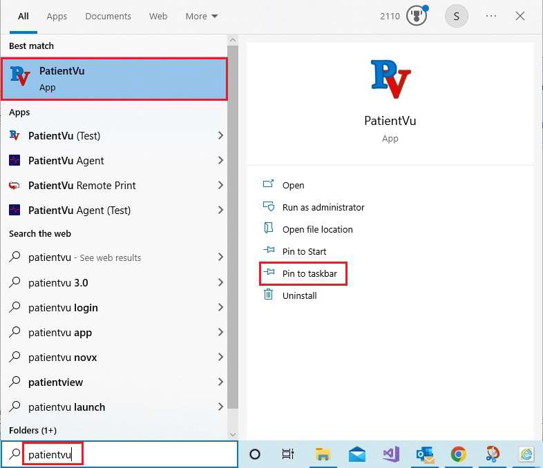The width and height of the screenshot is (543, 468).
Task: Click the results list scrollbar up arrow
Action: pyautogui.click(x=233, y=40)
